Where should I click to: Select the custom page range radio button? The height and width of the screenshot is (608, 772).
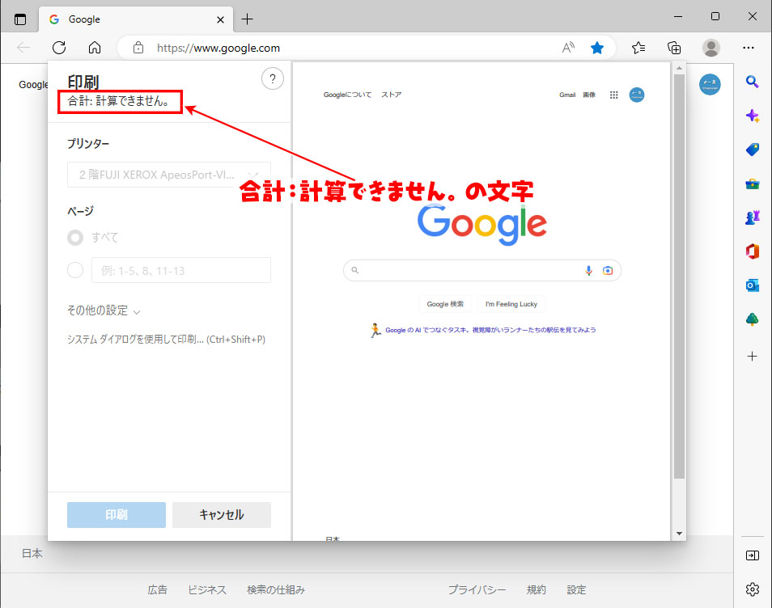[76, 270]
